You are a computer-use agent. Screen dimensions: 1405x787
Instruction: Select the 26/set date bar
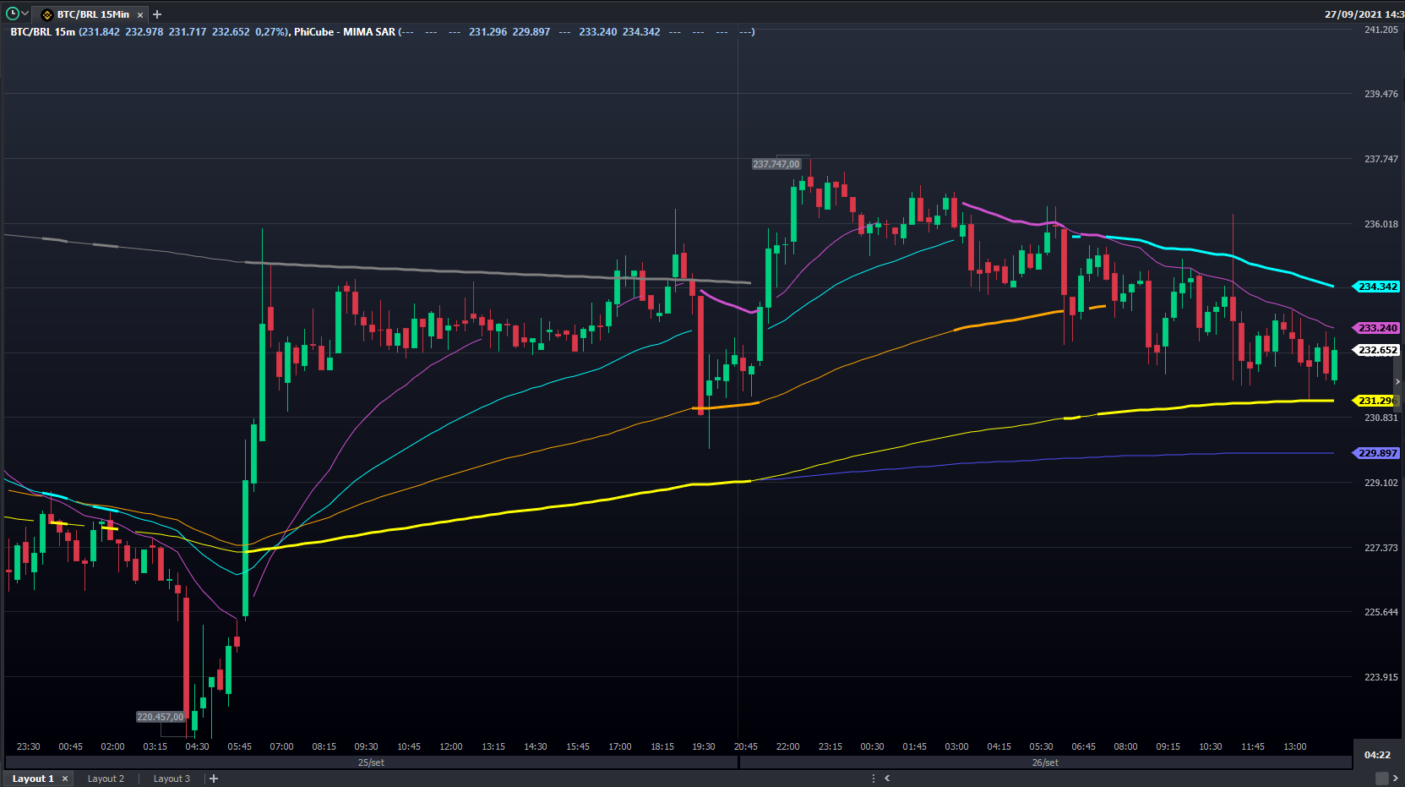[1045, 762]
